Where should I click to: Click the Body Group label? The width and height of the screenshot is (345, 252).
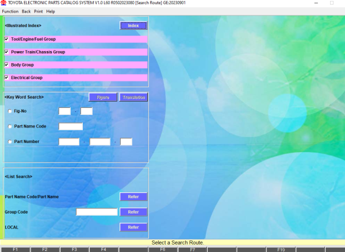22,65
